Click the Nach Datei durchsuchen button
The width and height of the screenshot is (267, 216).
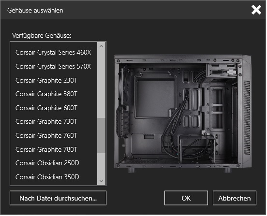click(58, 199)
